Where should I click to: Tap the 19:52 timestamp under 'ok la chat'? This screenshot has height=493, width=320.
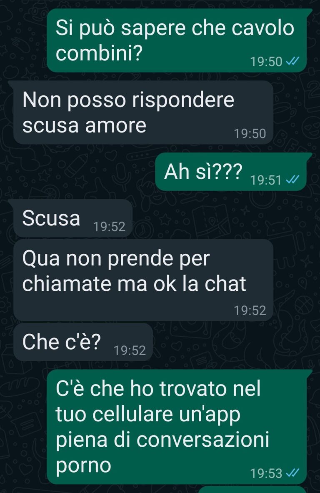coord(250,310)
